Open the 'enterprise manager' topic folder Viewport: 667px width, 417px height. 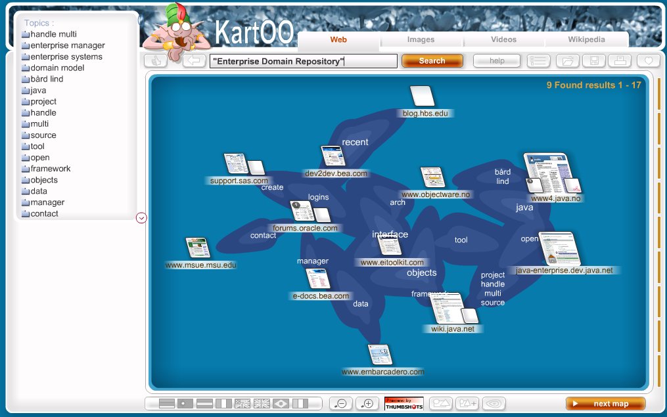pos(67,45)
